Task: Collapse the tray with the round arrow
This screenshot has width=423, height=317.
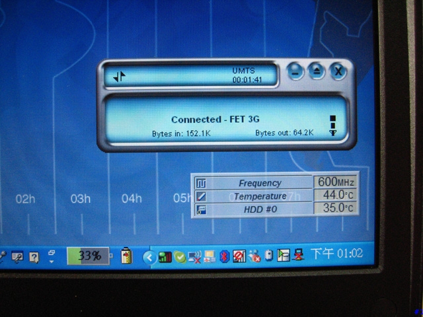Action: point(149,258)
